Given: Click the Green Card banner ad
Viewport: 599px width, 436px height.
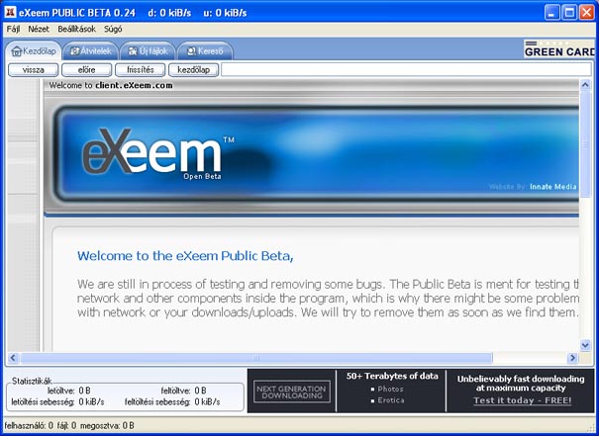Looking at the screenshot, I should [560, 49].
